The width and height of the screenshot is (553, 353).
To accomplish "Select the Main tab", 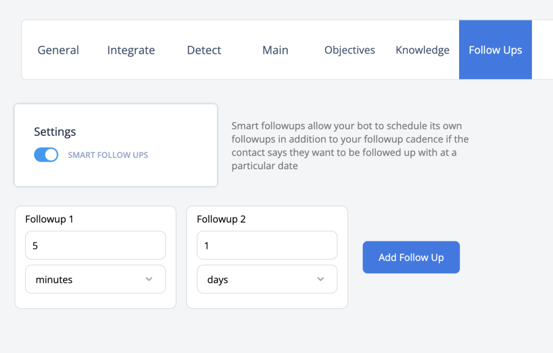I will [275, 50].
